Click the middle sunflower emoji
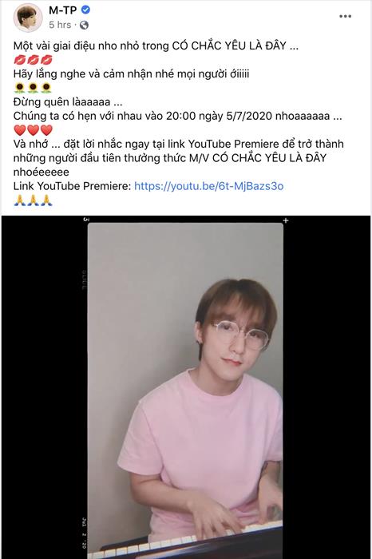372x559 pixels. pos(33,88)
